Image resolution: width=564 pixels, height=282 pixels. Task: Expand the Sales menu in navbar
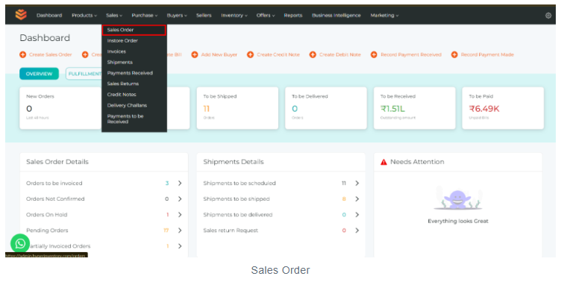[x=114, y=16]
